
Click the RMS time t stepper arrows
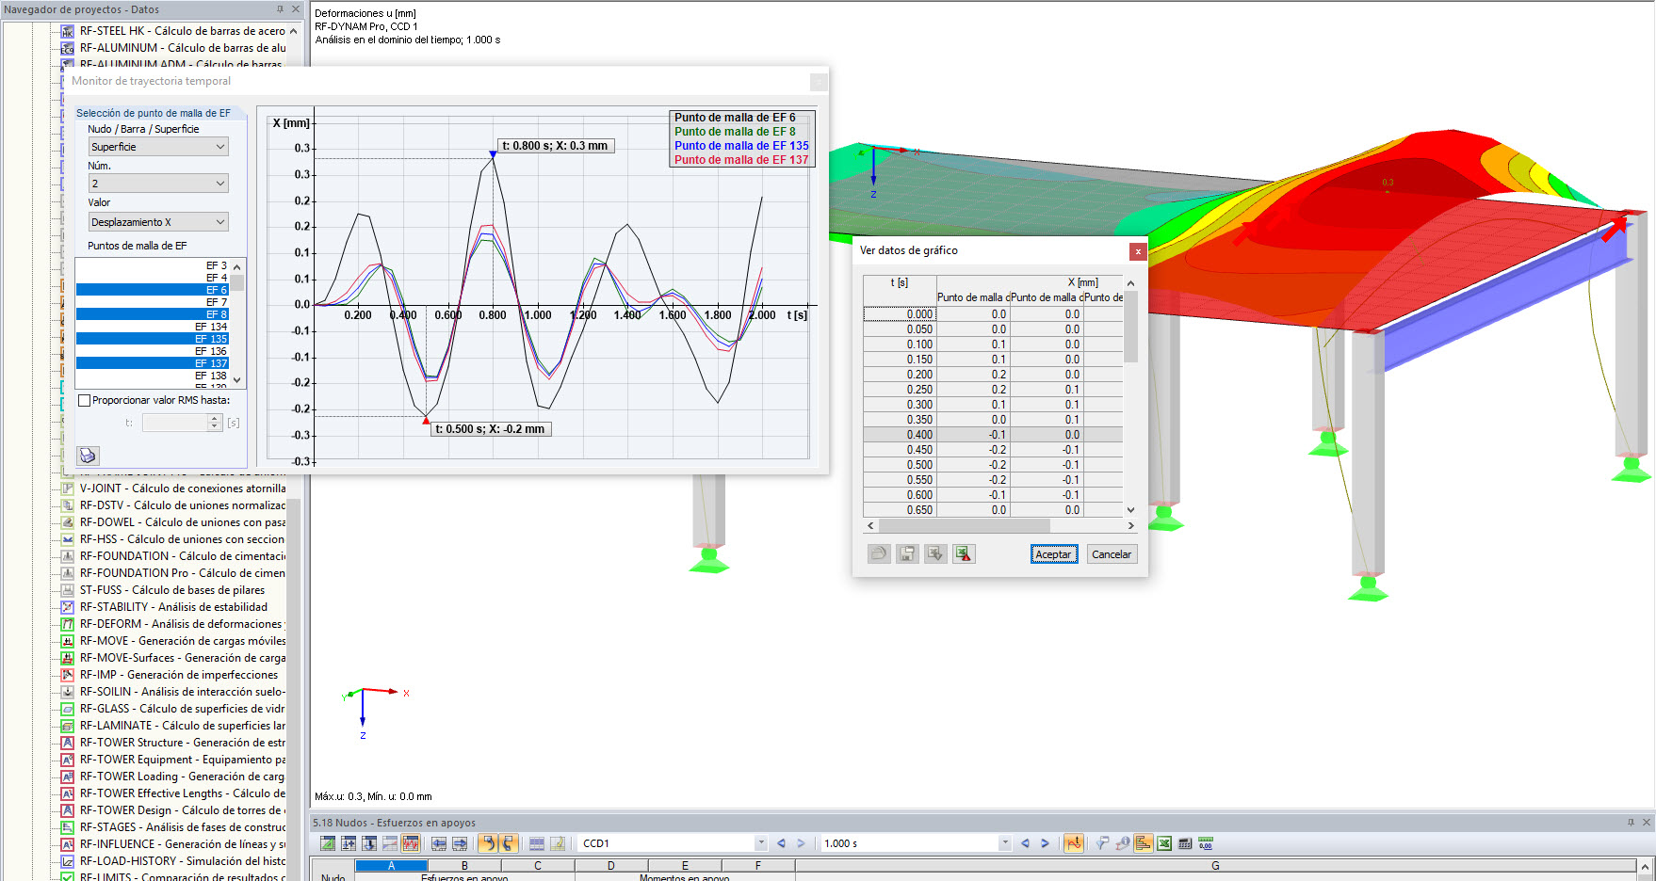(215, 424)
